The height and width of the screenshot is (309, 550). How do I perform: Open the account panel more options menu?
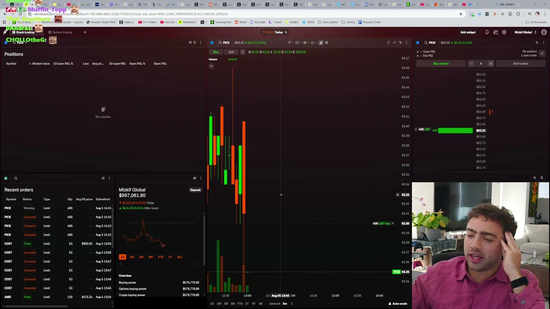tap(200, 178)
